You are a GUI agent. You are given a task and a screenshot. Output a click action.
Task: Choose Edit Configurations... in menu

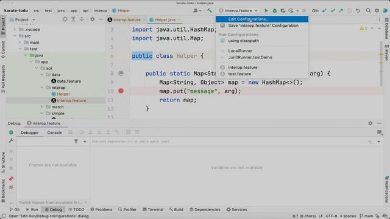262,19
